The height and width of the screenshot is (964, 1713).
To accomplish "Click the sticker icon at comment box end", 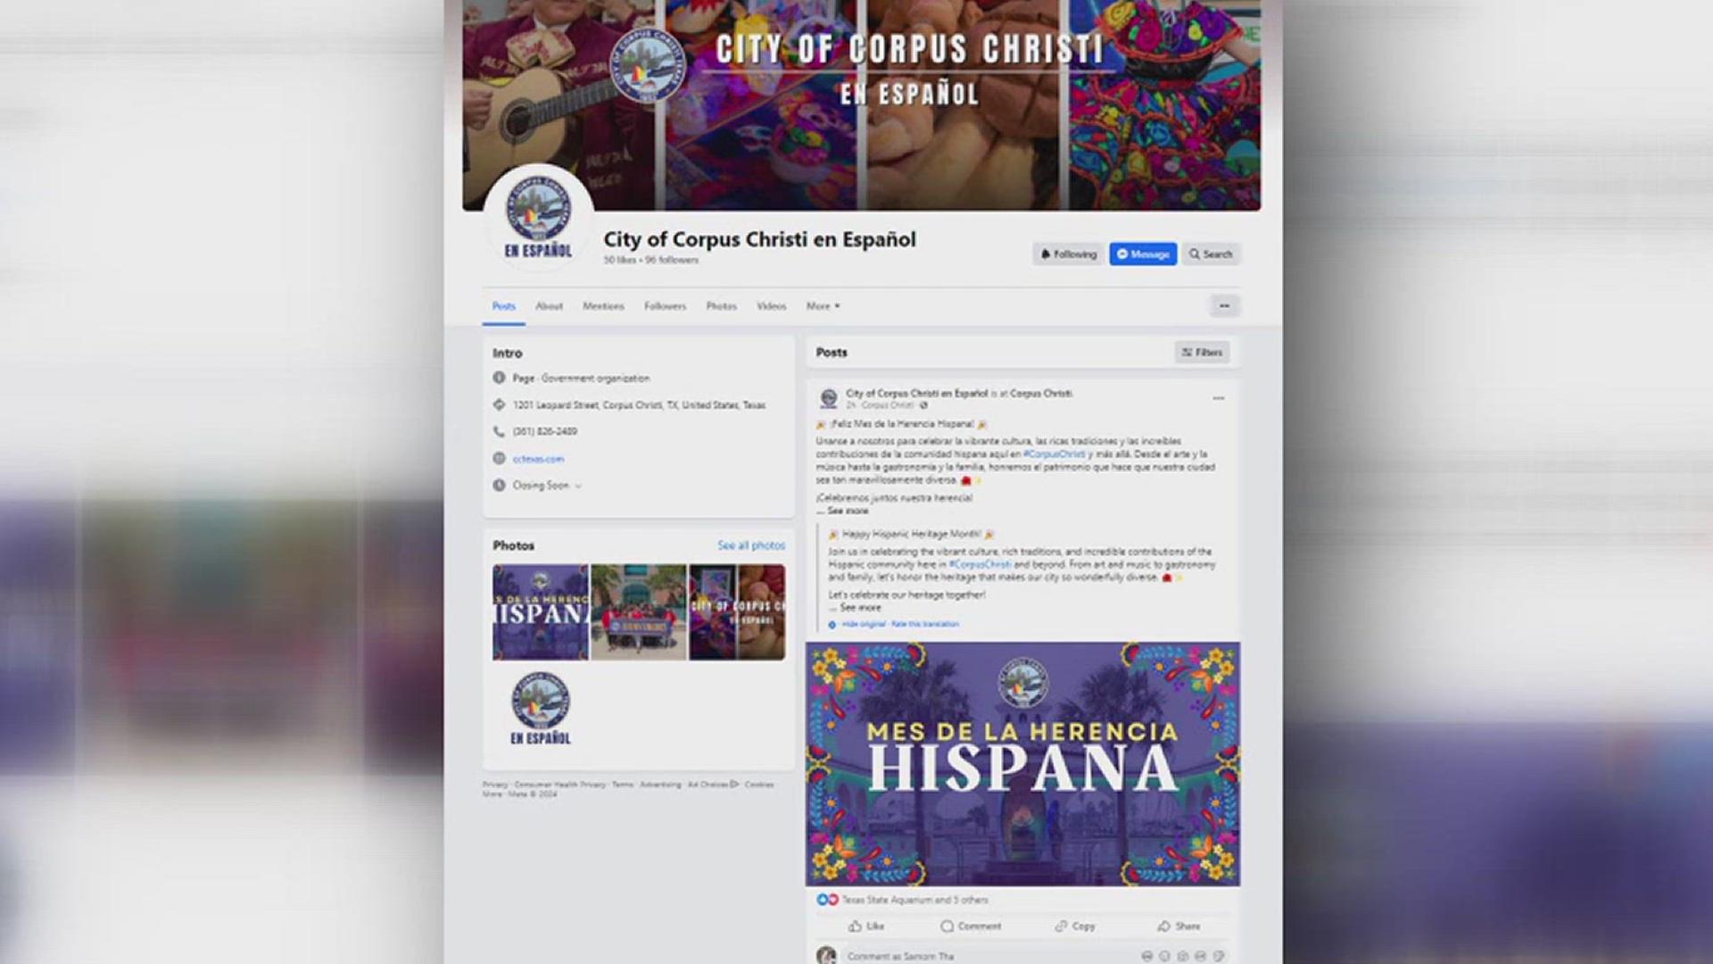I will pyautogui.click(x=1218, y=956).
